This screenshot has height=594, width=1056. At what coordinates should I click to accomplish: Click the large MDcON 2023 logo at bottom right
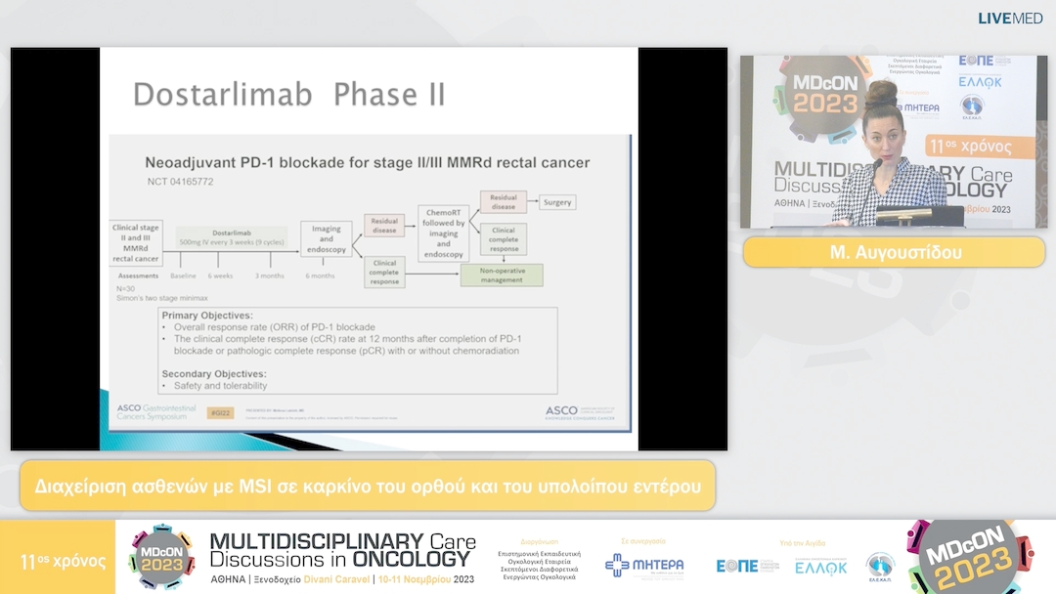pos(969,557)
